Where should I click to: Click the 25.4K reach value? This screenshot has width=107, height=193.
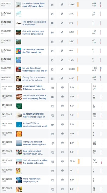tap(72, 4)
